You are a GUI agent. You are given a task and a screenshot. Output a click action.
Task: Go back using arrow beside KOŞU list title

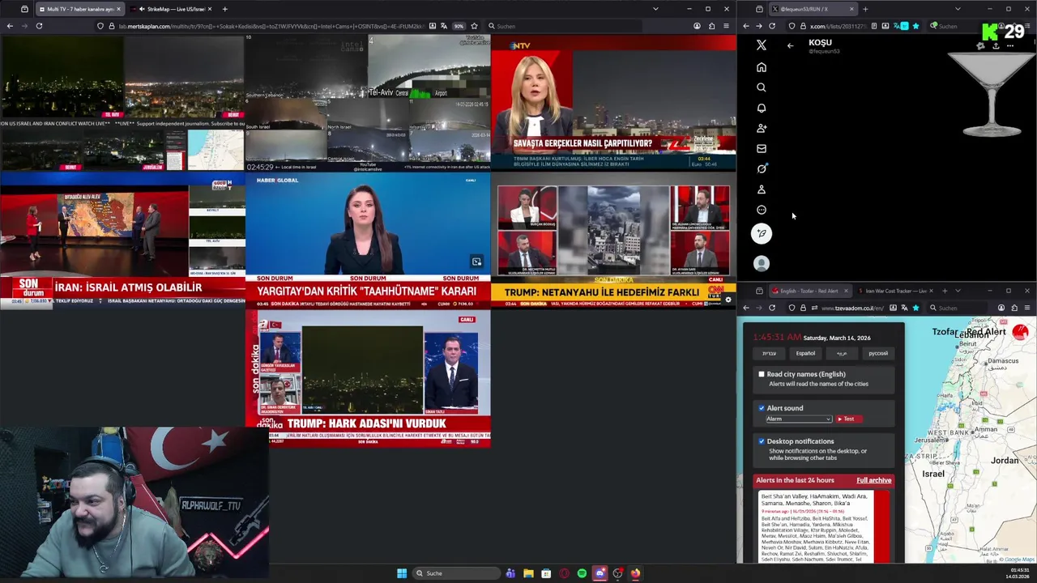pyautogui.click(x=790, y=46)
